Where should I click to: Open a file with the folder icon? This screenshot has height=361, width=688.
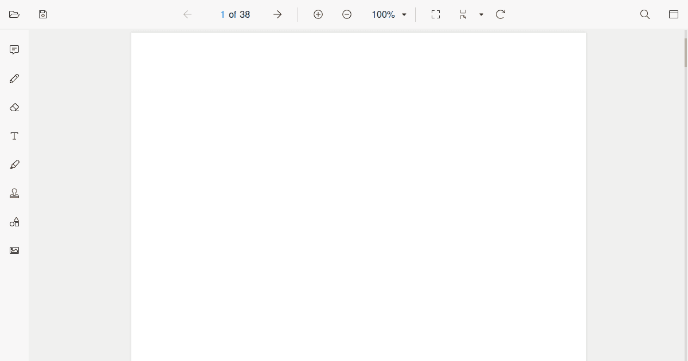(14, 14)
